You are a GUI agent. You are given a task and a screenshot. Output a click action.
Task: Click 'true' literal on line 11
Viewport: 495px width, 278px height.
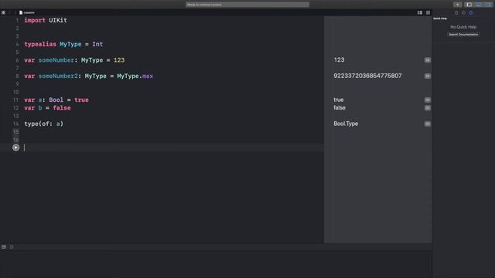pyautogui.click(x=81, y=100)
